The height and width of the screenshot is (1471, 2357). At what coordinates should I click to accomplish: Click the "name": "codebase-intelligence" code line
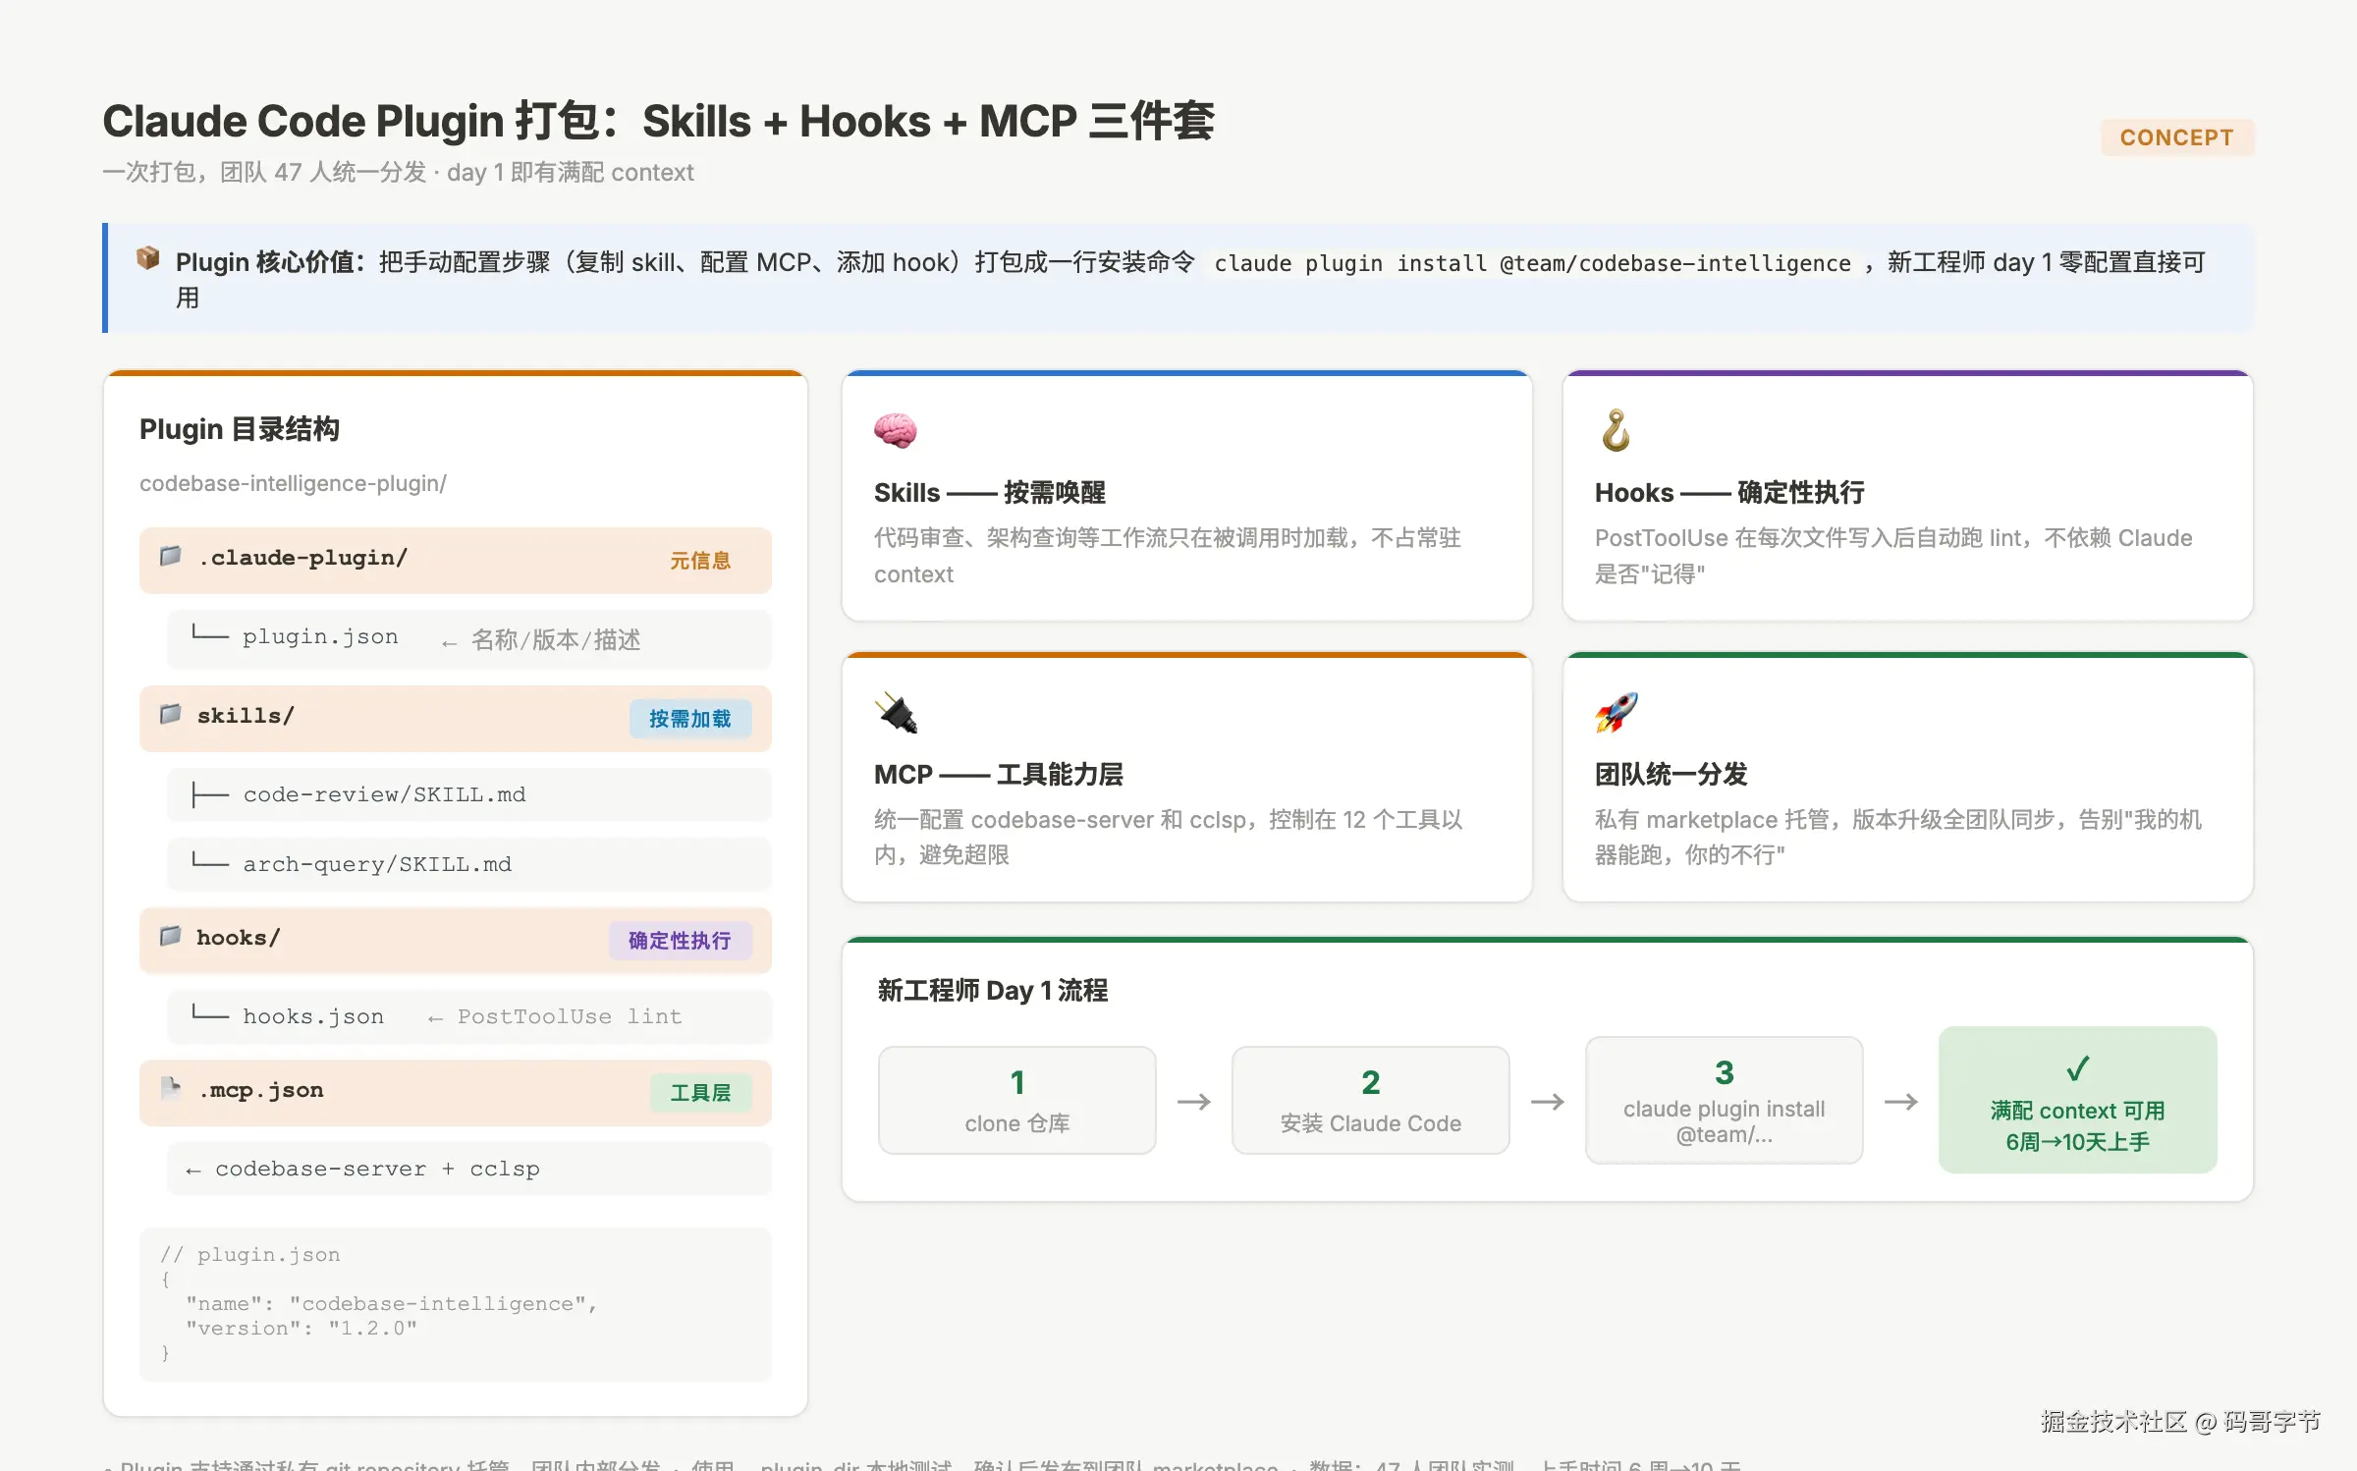tap(392, 1303)
